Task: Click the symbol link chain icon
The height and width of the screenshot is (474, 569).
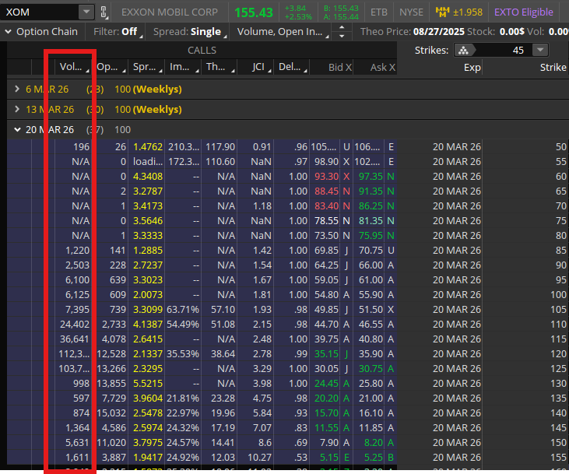Action: click(104, 12)
